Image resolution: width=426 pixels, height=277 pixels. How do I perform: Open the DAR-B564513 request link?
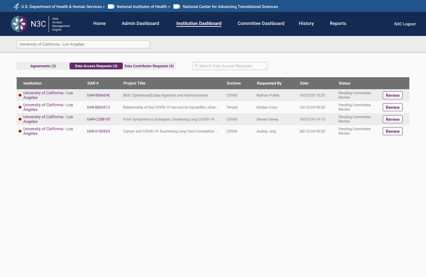pos(99,107)
